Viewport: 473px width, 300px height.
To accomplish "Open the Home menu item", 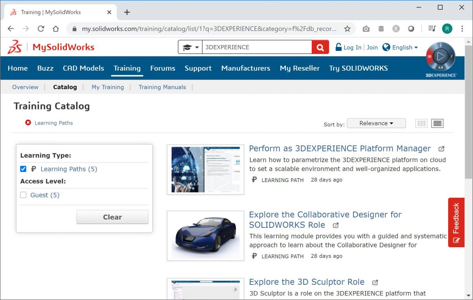I will click(x=17, y=68).
